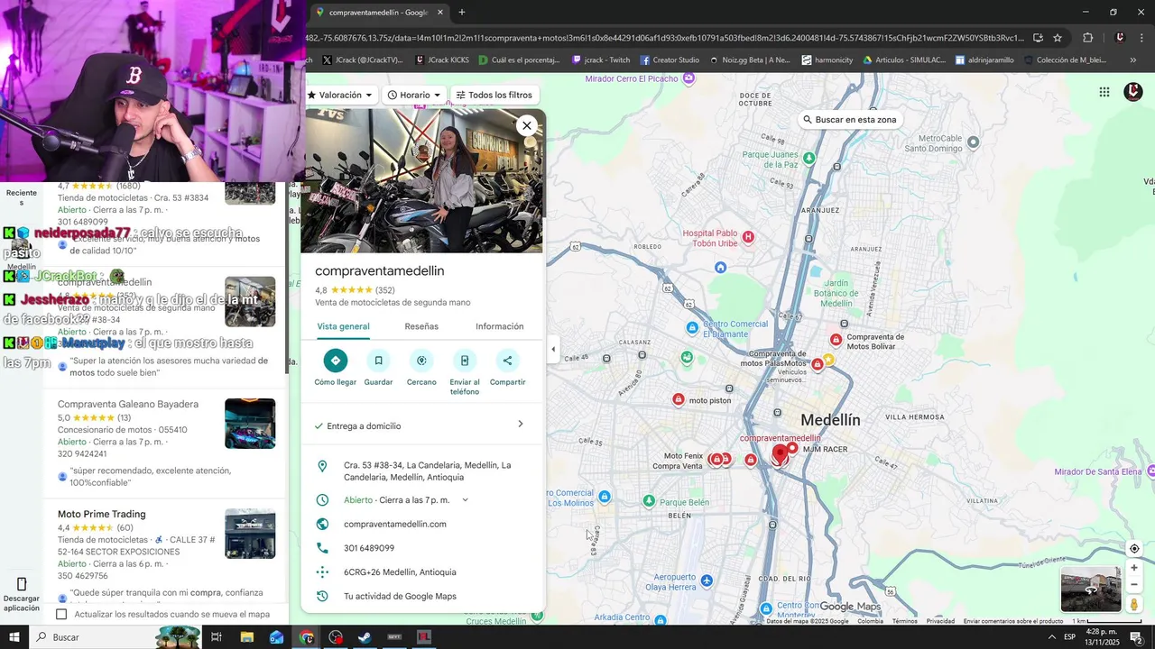1155x649 pixels.
Task: Open Google apps grid icon
Action: coord(1104,92)
